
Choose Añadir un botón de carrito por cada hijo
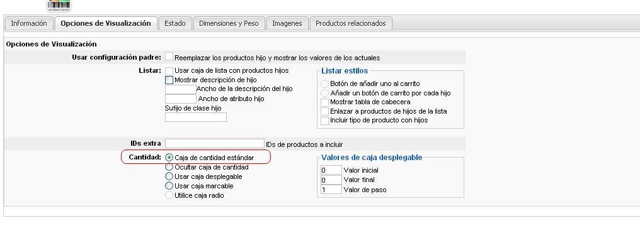(x=325, y=93)
